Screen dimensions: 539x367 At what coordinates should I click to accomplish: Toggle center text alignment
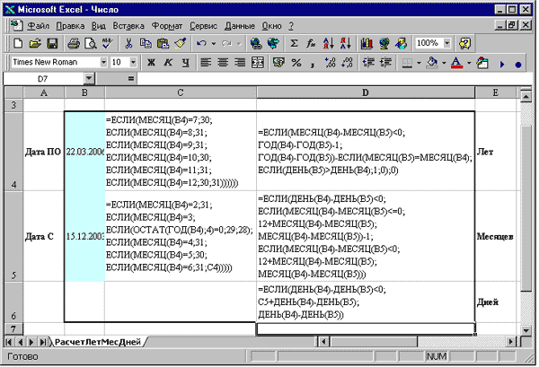pyautogui.click(x=223, y=63)
